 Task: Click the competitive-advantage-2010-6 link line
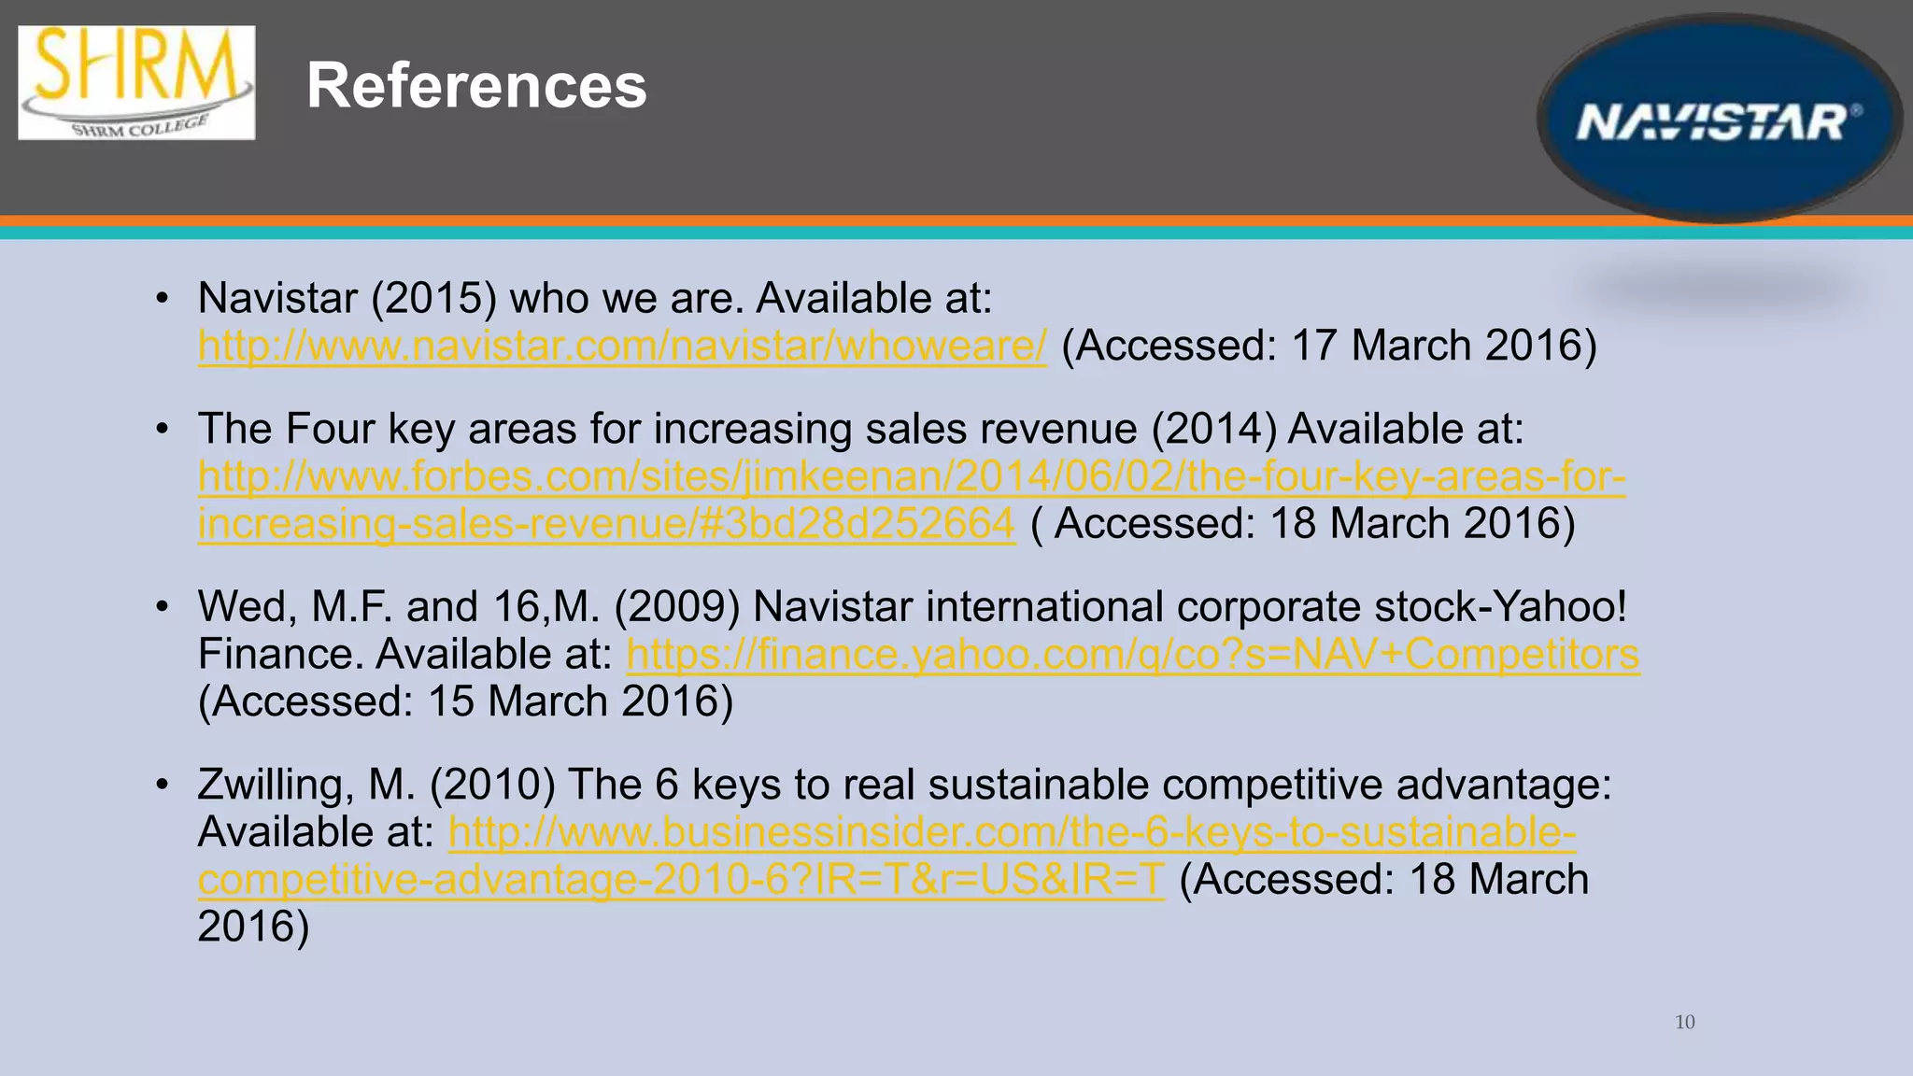click(x=680, y=879)
